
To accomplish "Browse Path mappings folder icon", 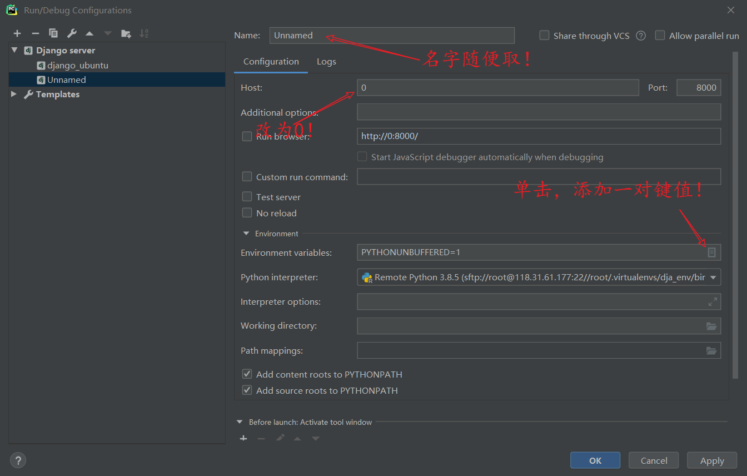I will 711,351.
